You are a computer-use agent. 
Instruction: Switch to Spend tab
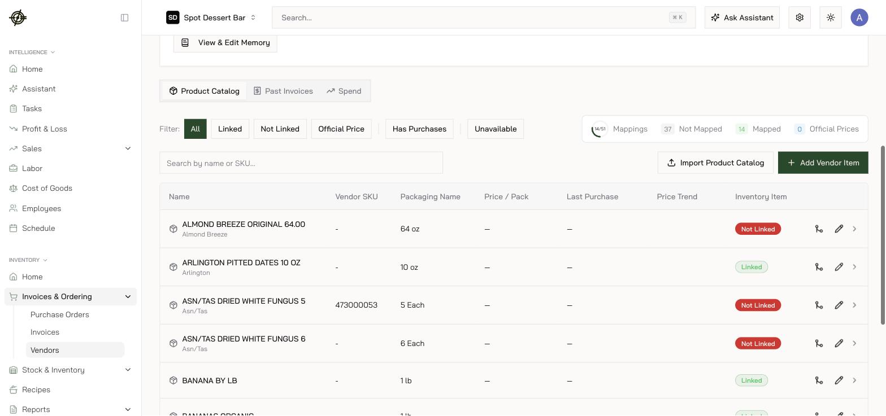click(344, 91)
